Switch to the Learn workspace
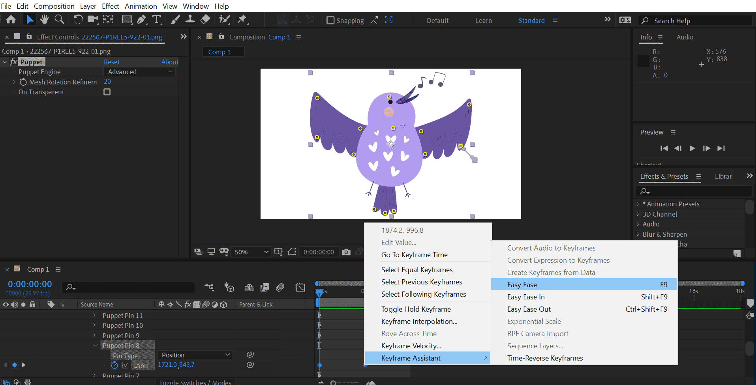 coord(483,21)
